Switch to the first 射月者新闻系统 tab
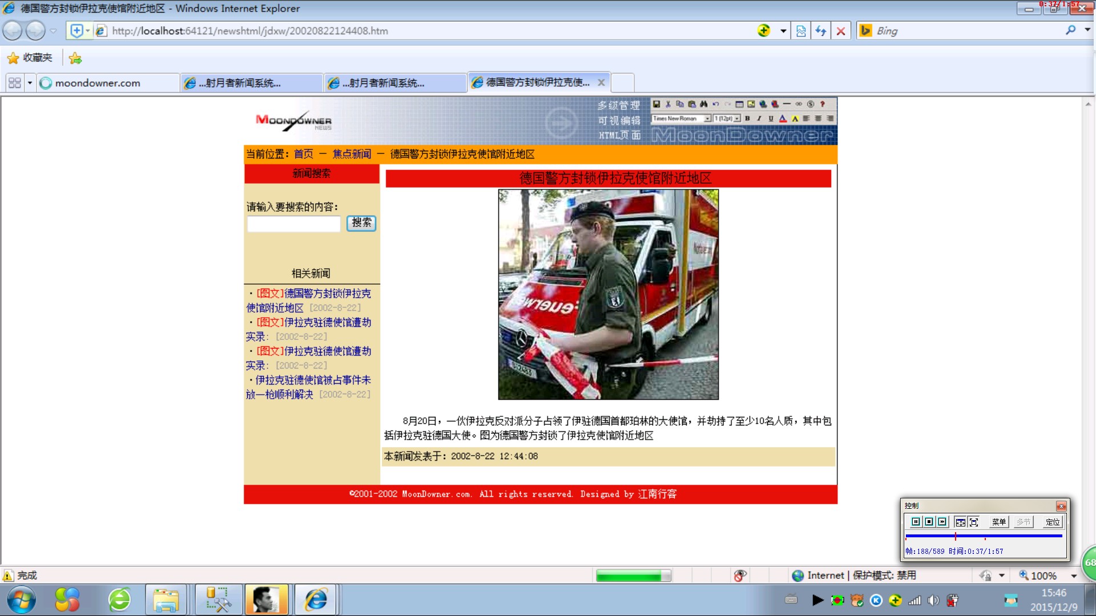This screenshot has height=616, width=1096. pos(251,83)
